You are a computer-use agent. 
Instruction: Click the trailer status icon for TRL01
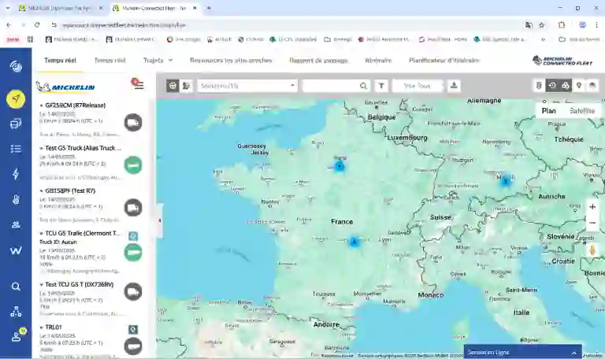tap(133, 346)
